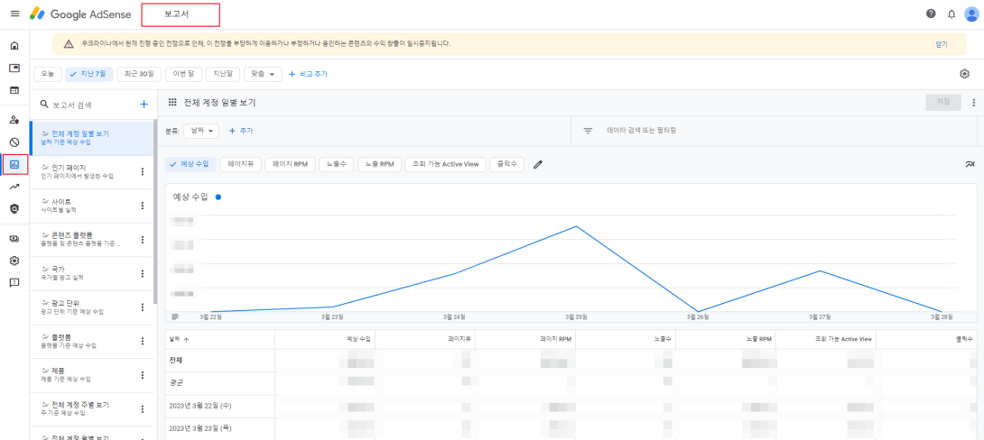Select 최근 30일 date range
The height and width of the screenshot is (440, 984).
coord(139,74)
